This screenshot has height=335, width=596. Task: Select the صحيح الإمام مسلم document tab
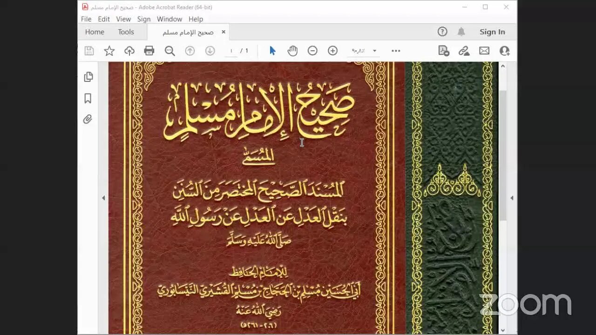(x=188, y=32)
